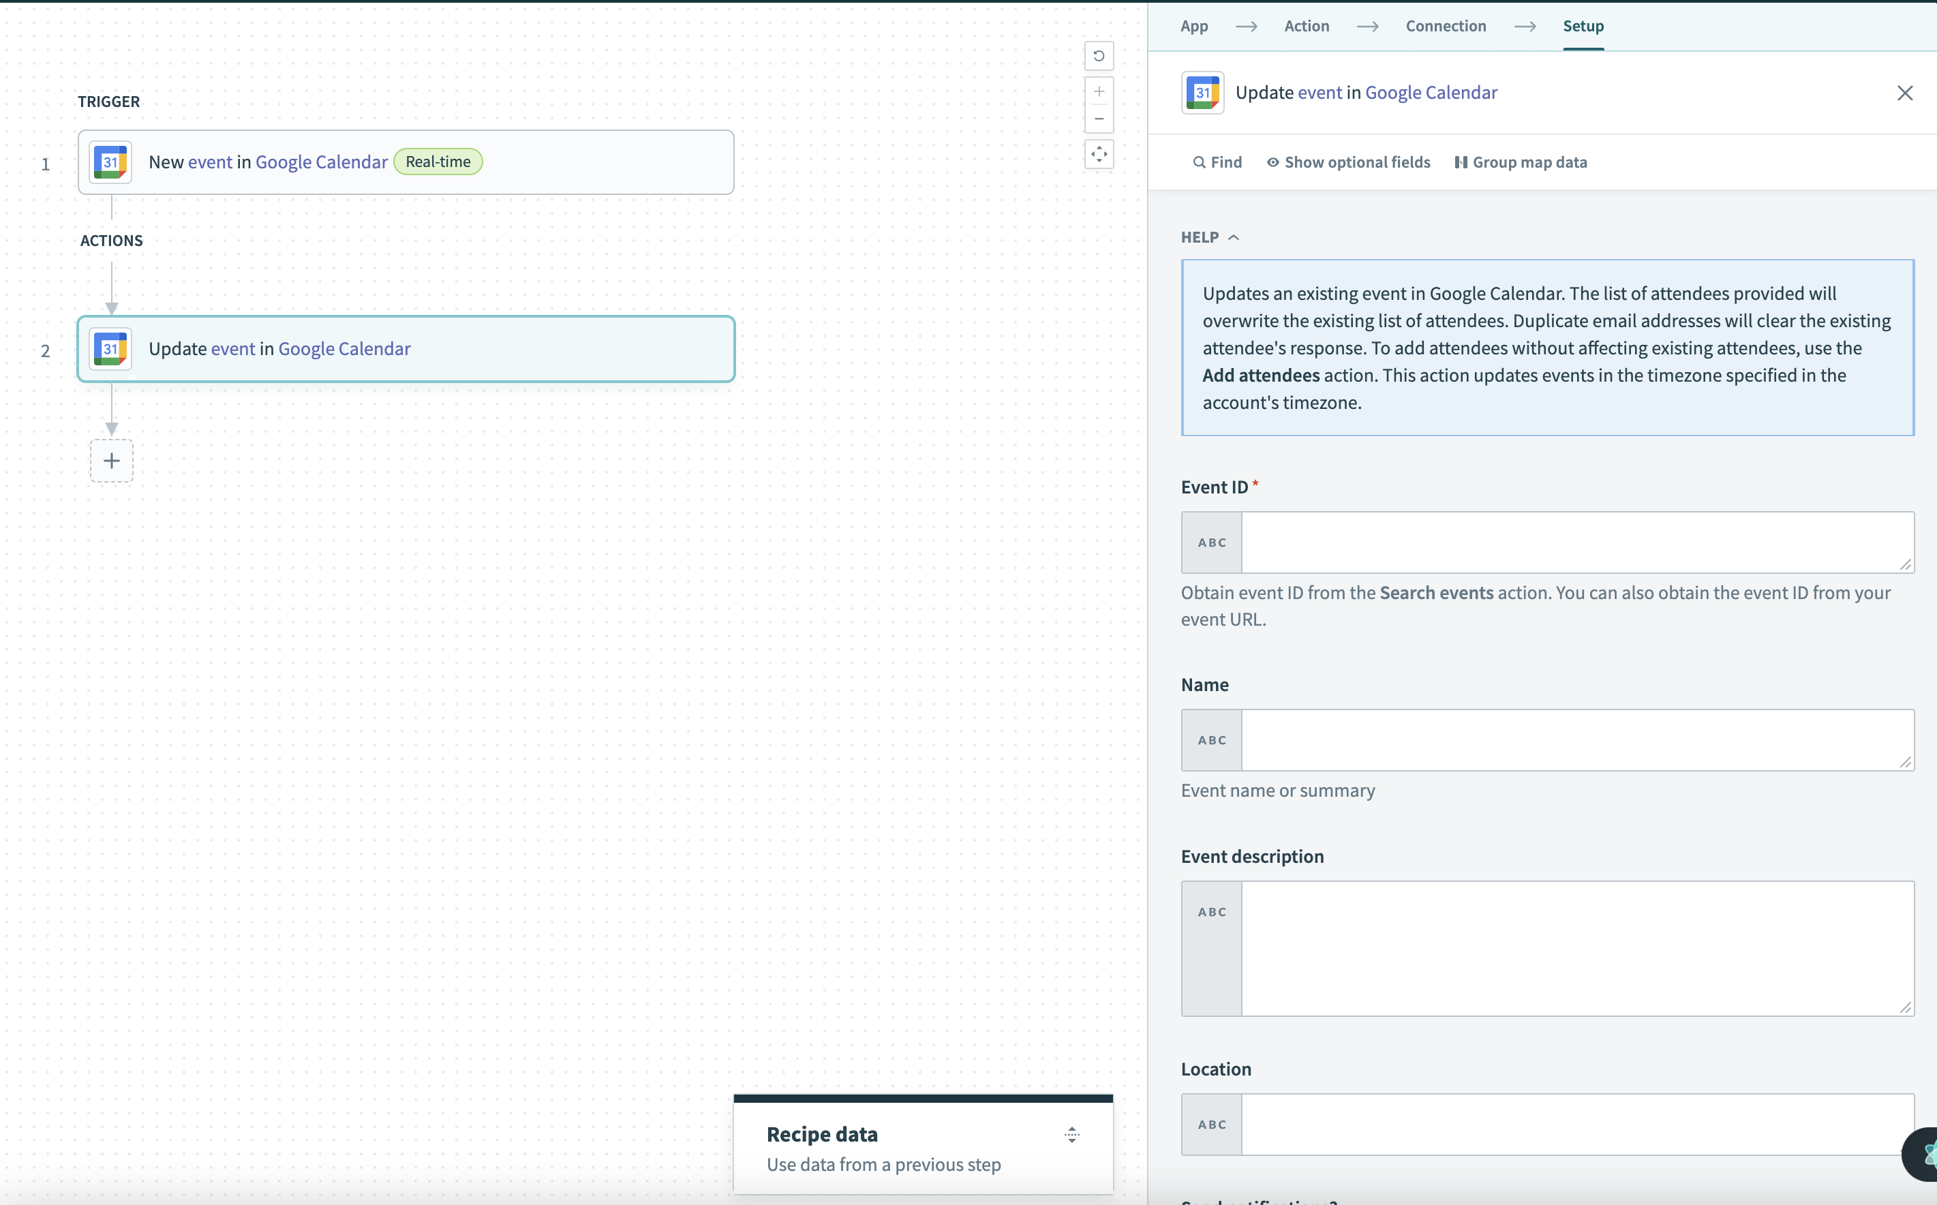Click the undo/revert canvas icon
The image size is (1937, 1205).
(x=1099, y=56)
